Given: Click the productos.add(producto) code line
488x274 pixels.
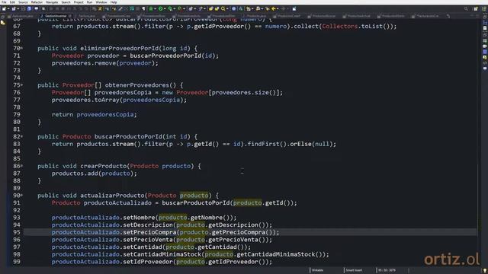Looking at the screenshot, I should coord(95,174).
